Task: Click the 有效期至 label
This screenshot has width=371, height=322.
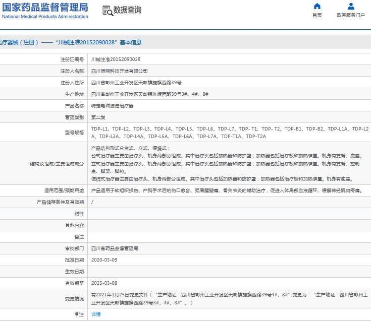Action: click(x=74, y=283)
